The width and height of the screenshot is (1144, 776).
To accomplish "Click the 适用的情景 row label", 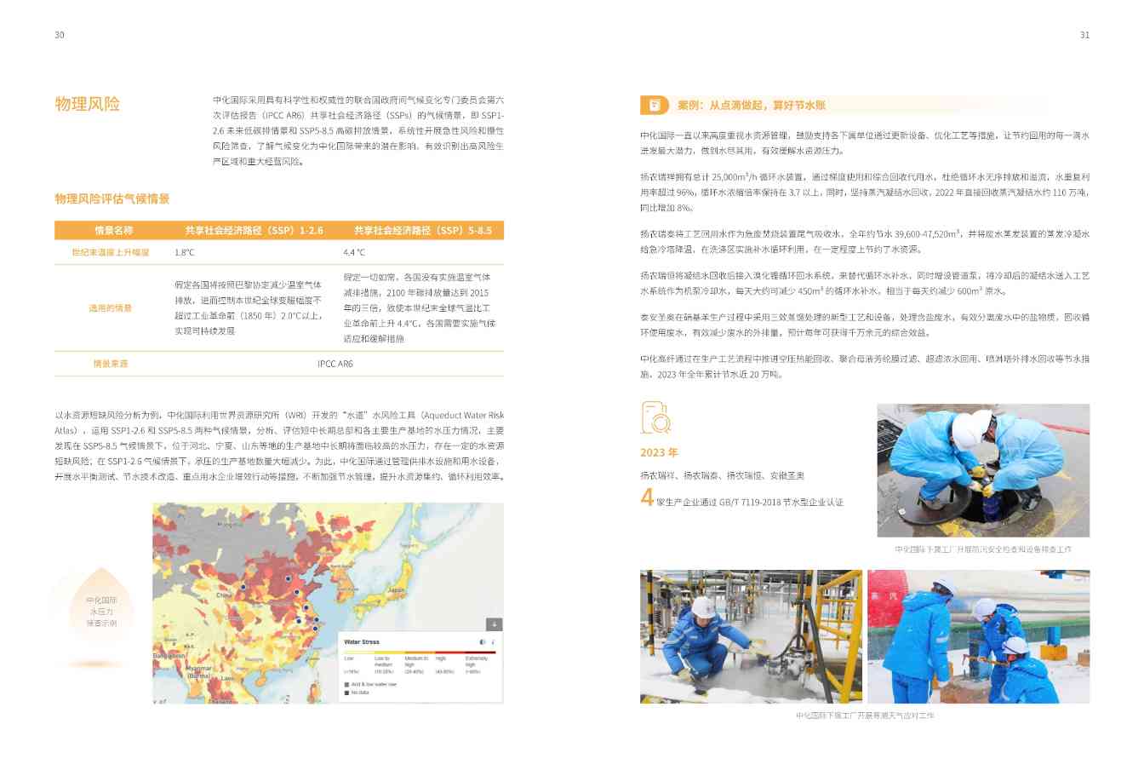I will click(x=111, y=308).
